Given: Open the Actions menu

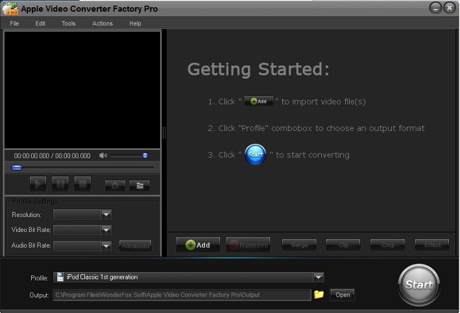Looking at the screenshot, I should pyautogui.click(x=102, y=23).
